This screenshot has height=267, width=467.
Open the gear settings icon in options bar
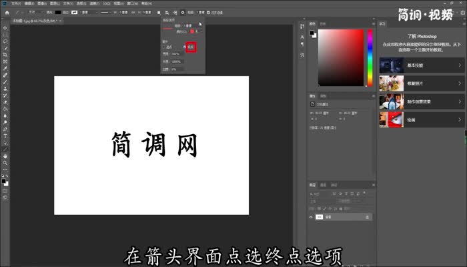pyautogui.click(x=182, y=12)
